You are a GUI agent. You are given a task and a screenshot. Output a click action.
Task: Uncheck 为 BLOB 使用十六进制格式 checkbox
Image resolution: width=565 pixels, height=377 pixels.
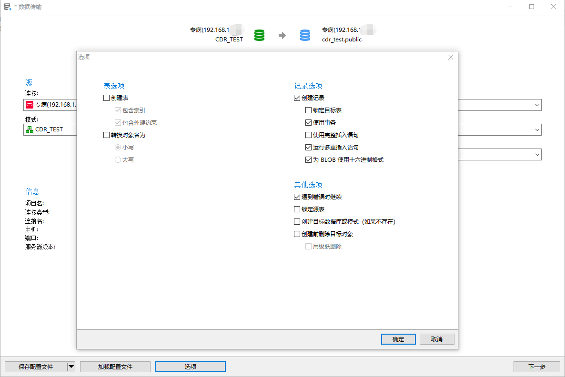point(308,160)
